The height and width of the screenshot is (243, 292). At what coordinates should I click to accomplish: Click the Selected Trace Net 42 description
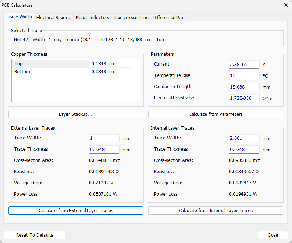point(89,40)
